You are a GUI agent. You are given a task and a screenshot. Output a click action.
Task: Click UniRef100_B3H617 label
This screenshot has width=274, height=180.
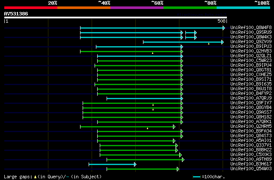pos(251,164)
